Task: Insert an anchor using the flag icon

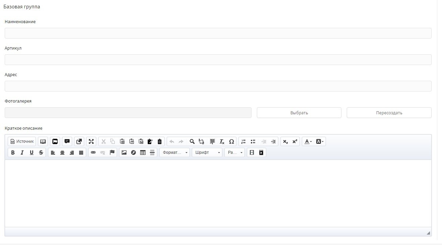Action: 112,152
